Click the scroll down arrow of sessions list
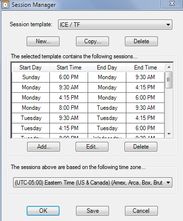 pyautogui.click(x=169, y=134)
